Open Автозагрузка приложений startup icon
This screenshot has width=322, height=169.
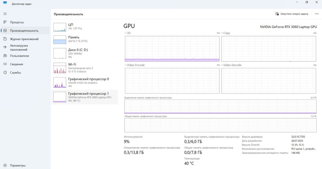click(x=5, y=47)
